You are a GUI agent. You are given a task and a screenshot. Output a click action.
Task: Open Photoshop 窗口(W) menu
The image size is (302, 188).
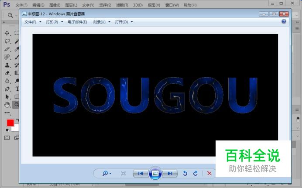click(x=172, y=5)
